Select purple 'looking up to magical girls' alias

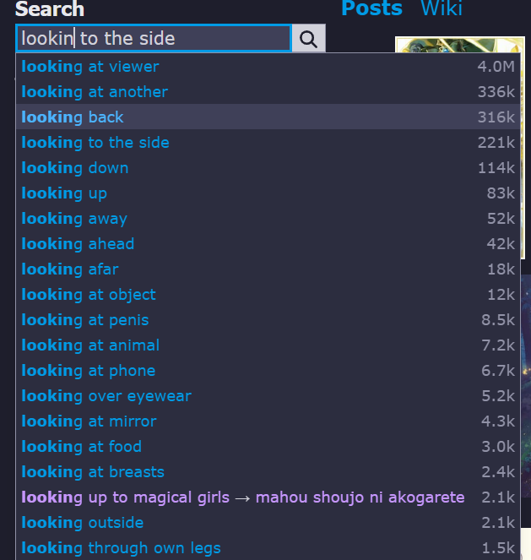tap(268, 497)
